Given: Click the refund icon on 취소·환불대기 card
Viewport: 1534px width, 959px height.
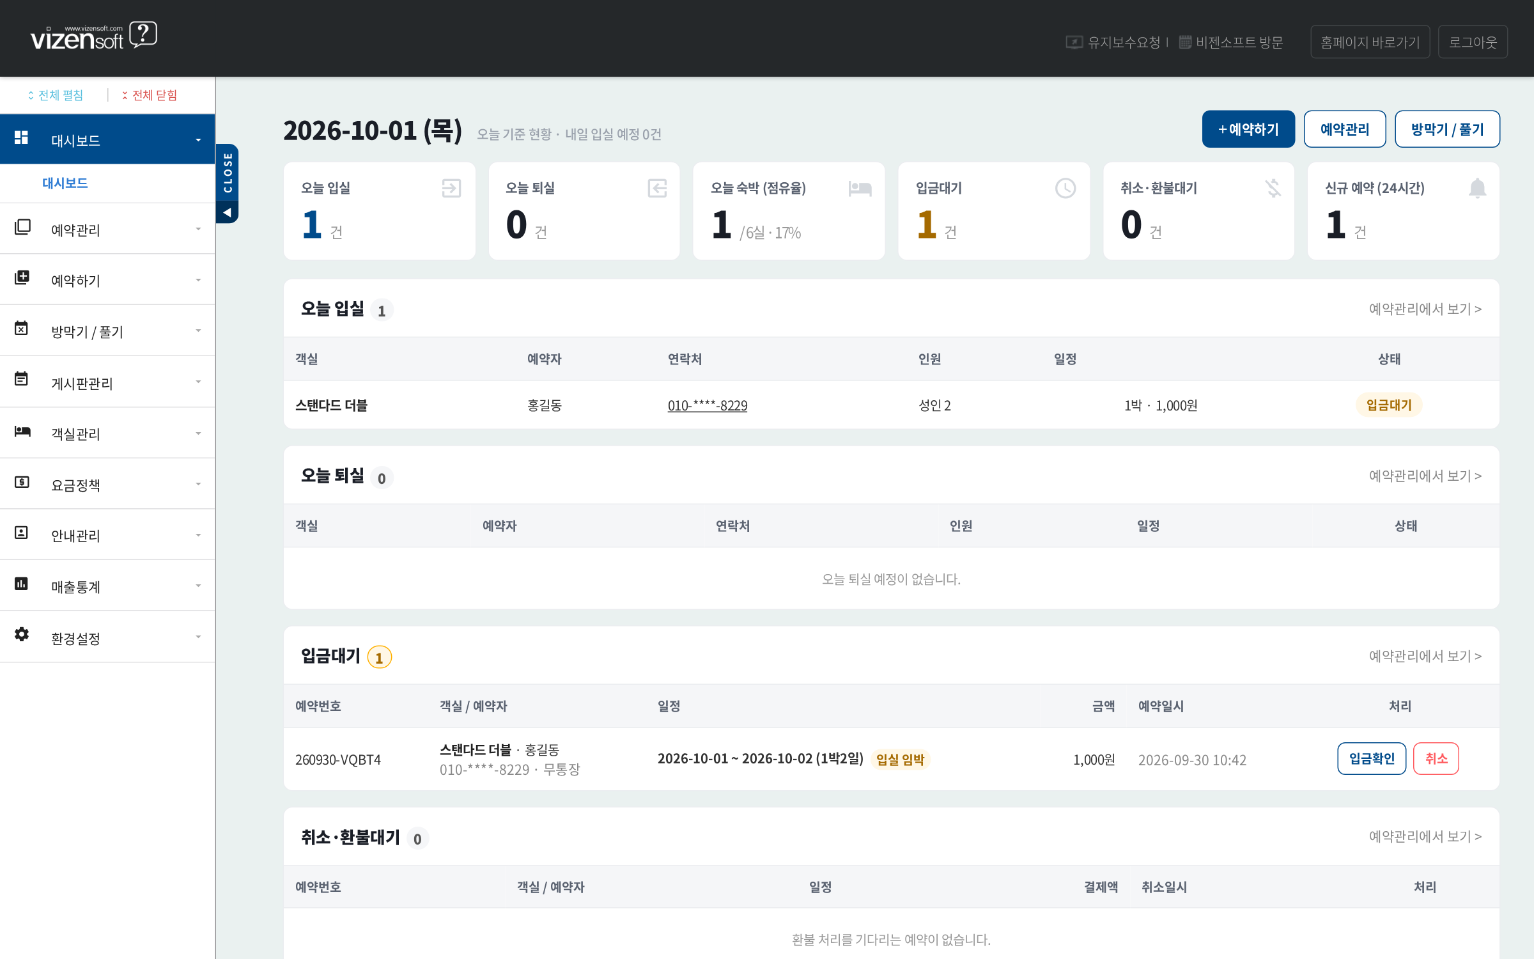Looking at the screenshot, I should tap(1273, 188).
